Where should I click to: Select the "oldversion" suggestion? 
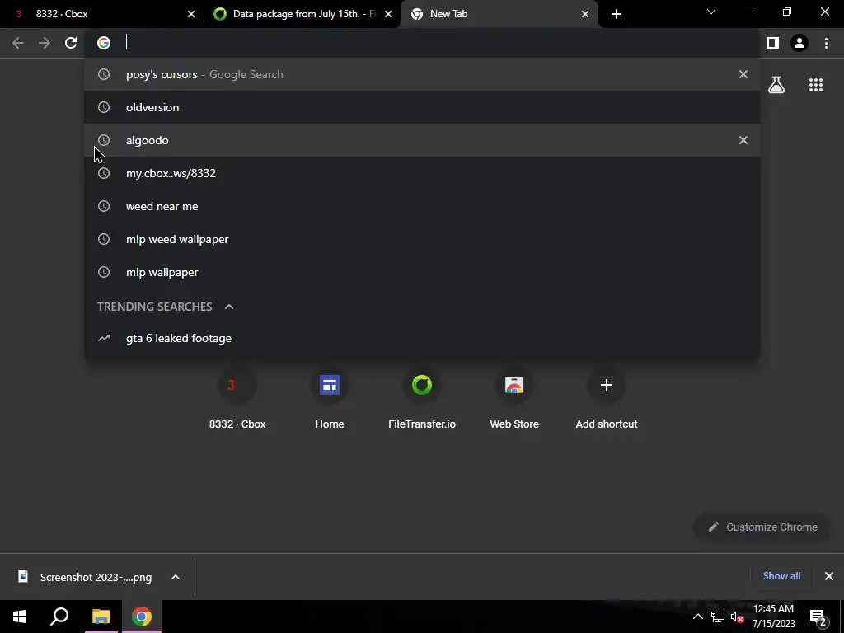coord(422,107)
